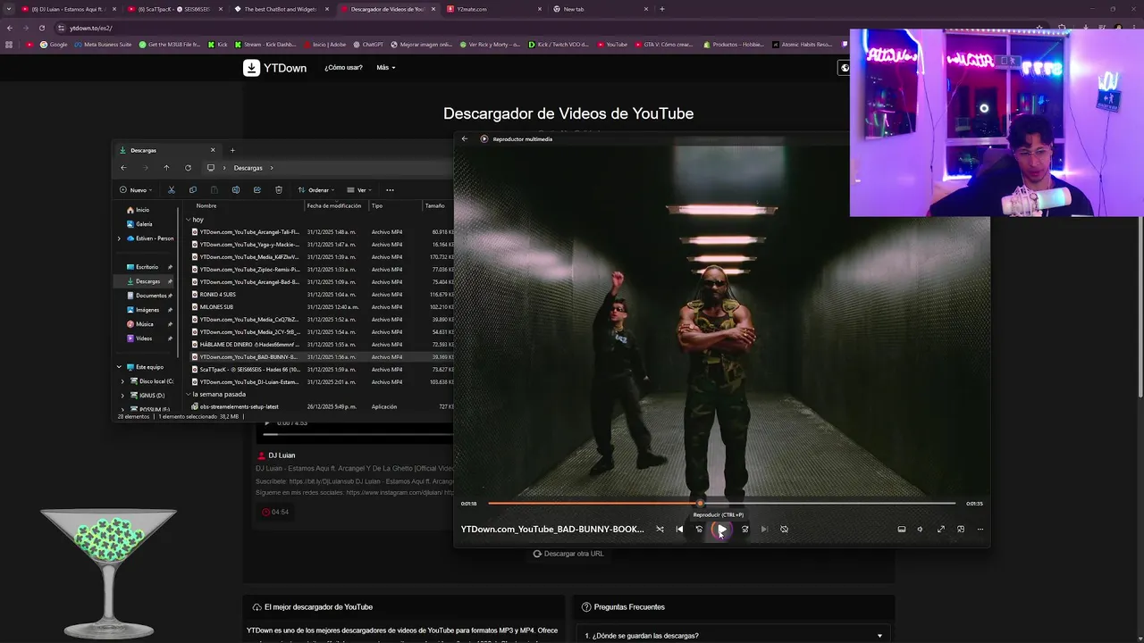
Task: Click Descargar otra URL button
Action: 568,554
